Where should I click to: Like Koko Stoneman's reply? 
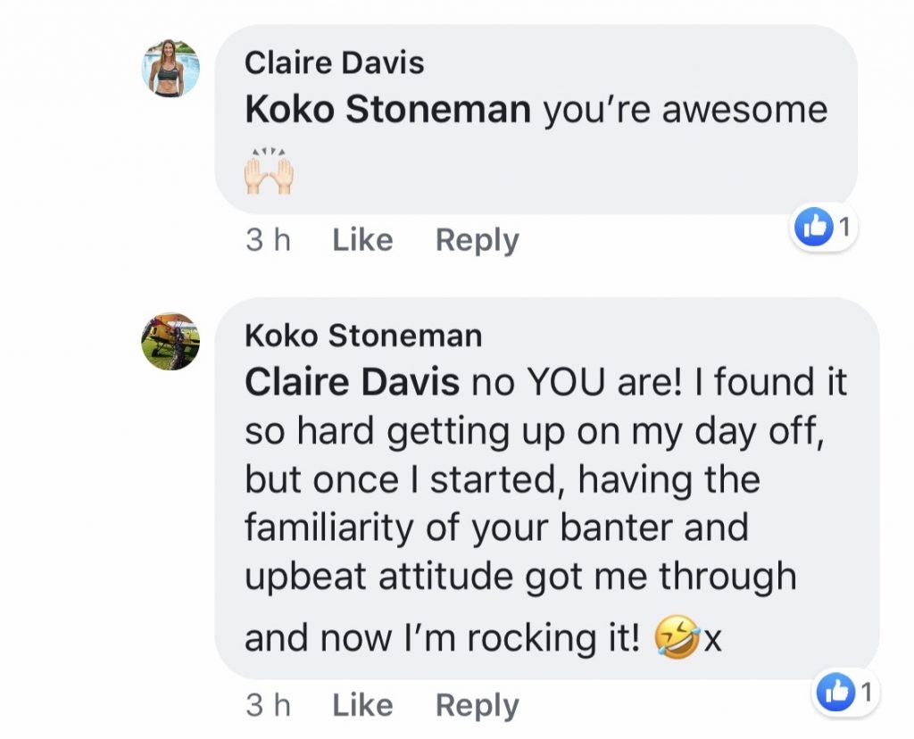362,706
